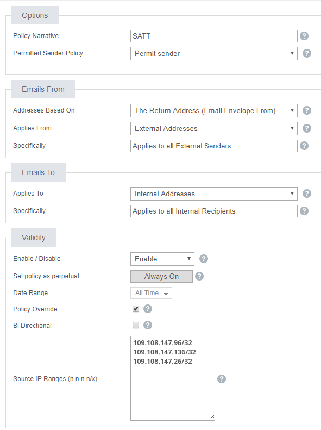Click the Applies to all External Senders field
This screenshot has height=430, width=321.
(214, 146)
